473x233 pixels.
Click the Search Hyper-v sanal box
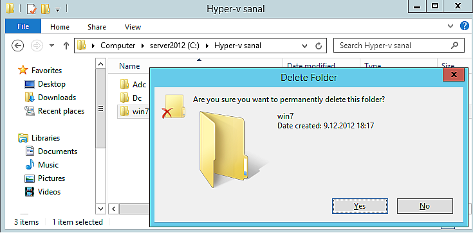[x=399, y=46]
